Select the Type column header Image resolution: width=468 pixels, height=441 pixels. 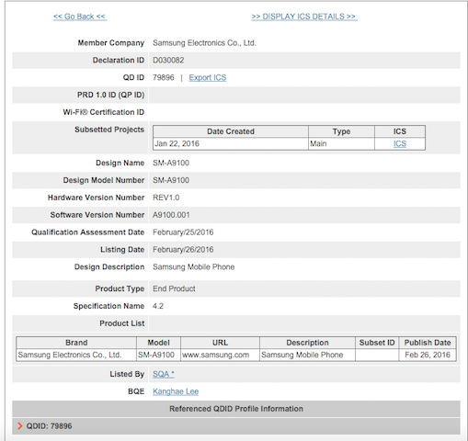pos(341,131)
